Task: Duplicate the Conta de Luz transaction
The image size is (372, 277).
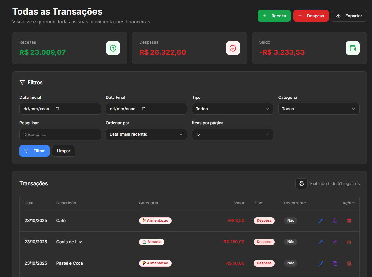Action: coord(335,242)
